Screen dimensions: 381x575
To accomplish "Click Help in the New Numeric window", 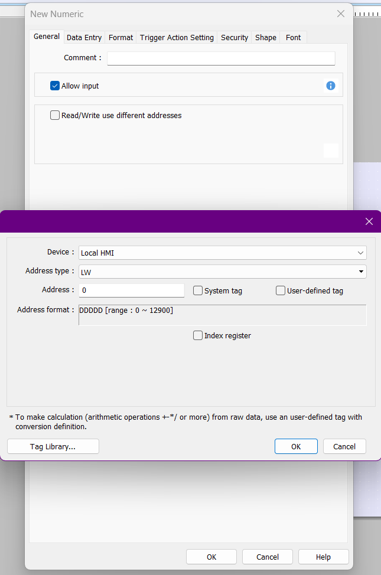I will (x=323, y=557).
